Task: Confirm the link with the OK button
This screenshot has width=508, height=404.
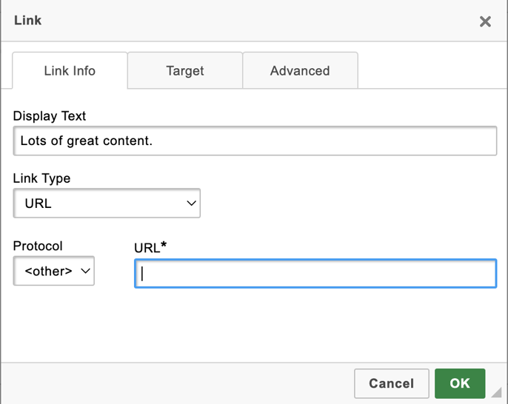Action: tap(460, 383)
